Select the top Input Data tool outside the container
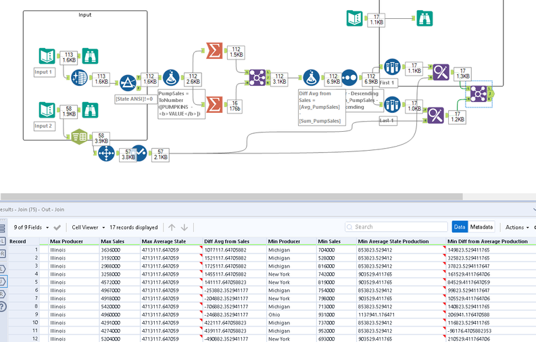Image resolution: width=536 pixels, height=342 pixels. 354,18
